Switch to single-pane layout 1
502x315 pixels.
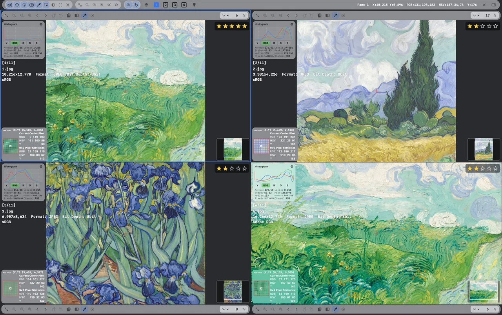point(156,5)
